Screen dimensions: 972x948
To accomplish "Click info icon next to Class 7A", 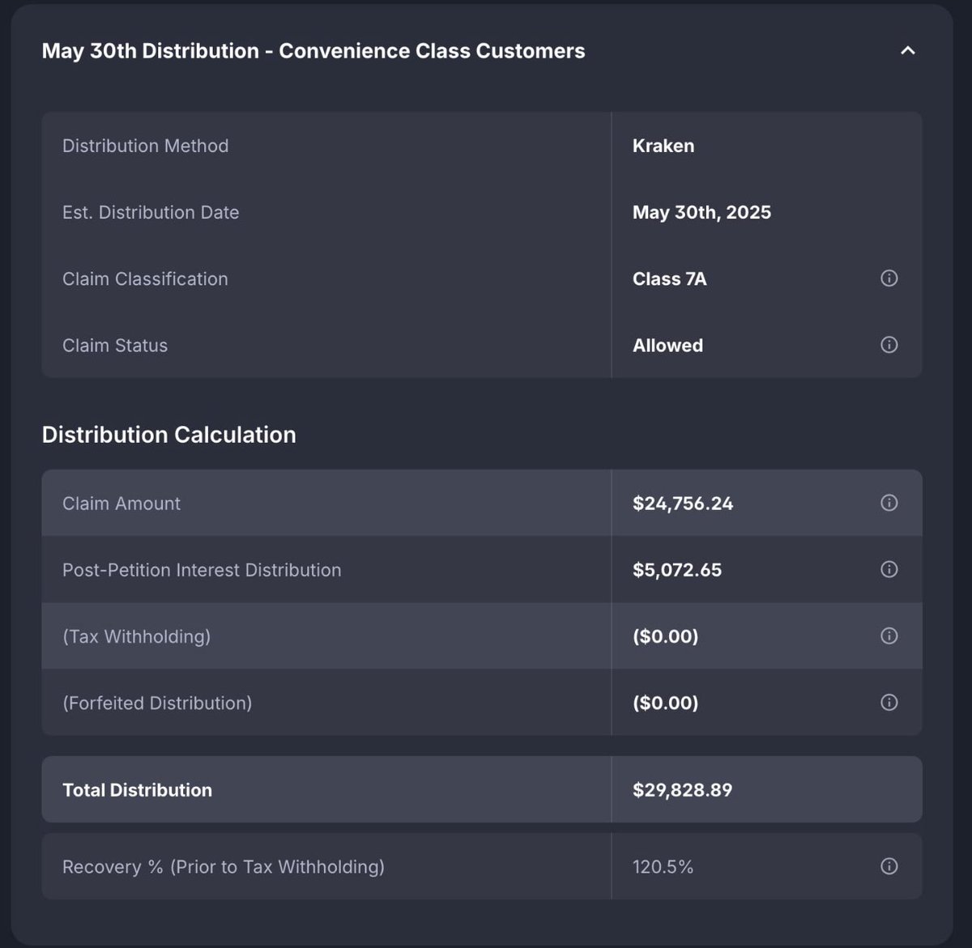I will click(889, 278).
